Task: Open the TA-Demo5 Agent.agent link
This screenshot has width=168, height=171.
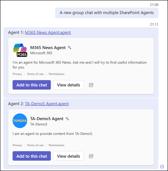Action: [x=47, y=104]
